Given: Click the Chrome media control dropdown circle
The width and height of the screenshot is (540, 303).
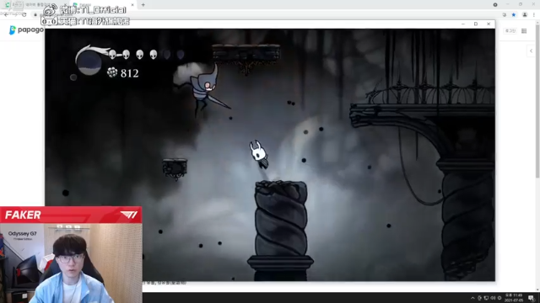Looking at the screenshot, I should pos(495,5).
